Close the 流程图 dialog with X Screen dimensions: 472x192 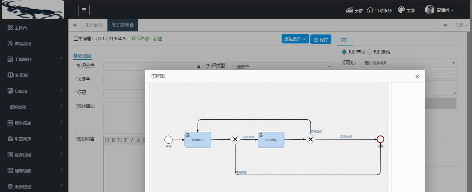coord(417,77)
